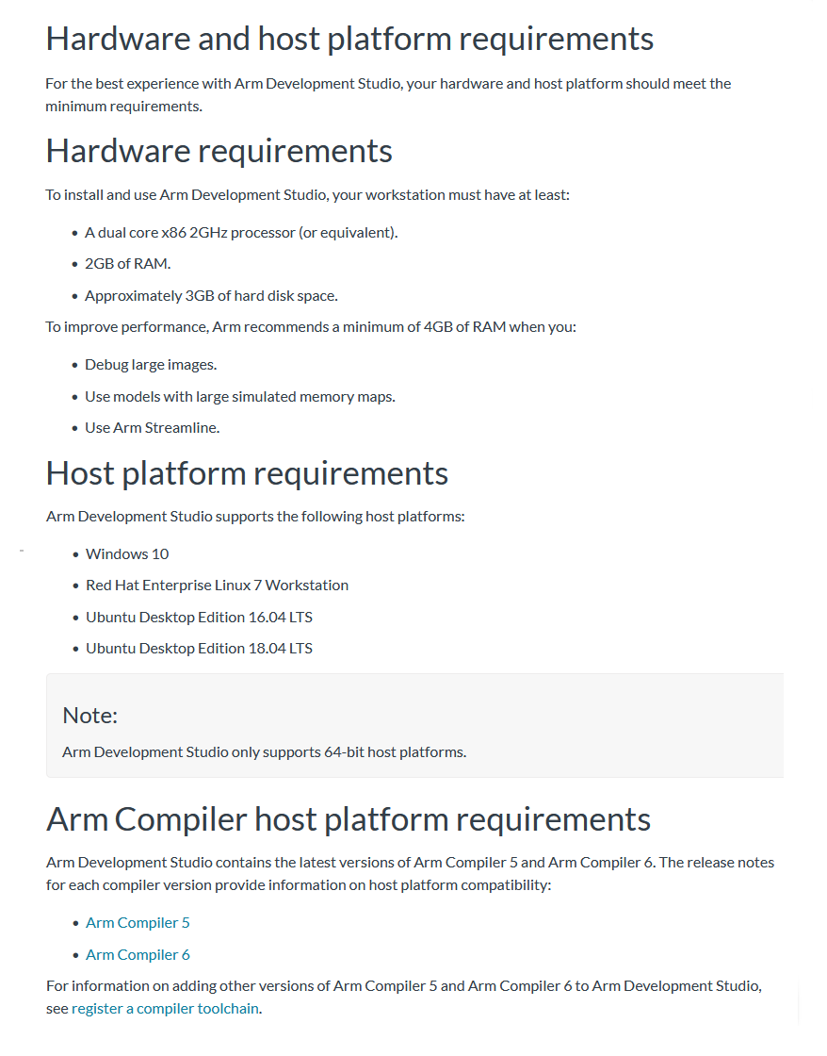Click the 'Use Arm Streamline.' bullet

pos(152,428)
